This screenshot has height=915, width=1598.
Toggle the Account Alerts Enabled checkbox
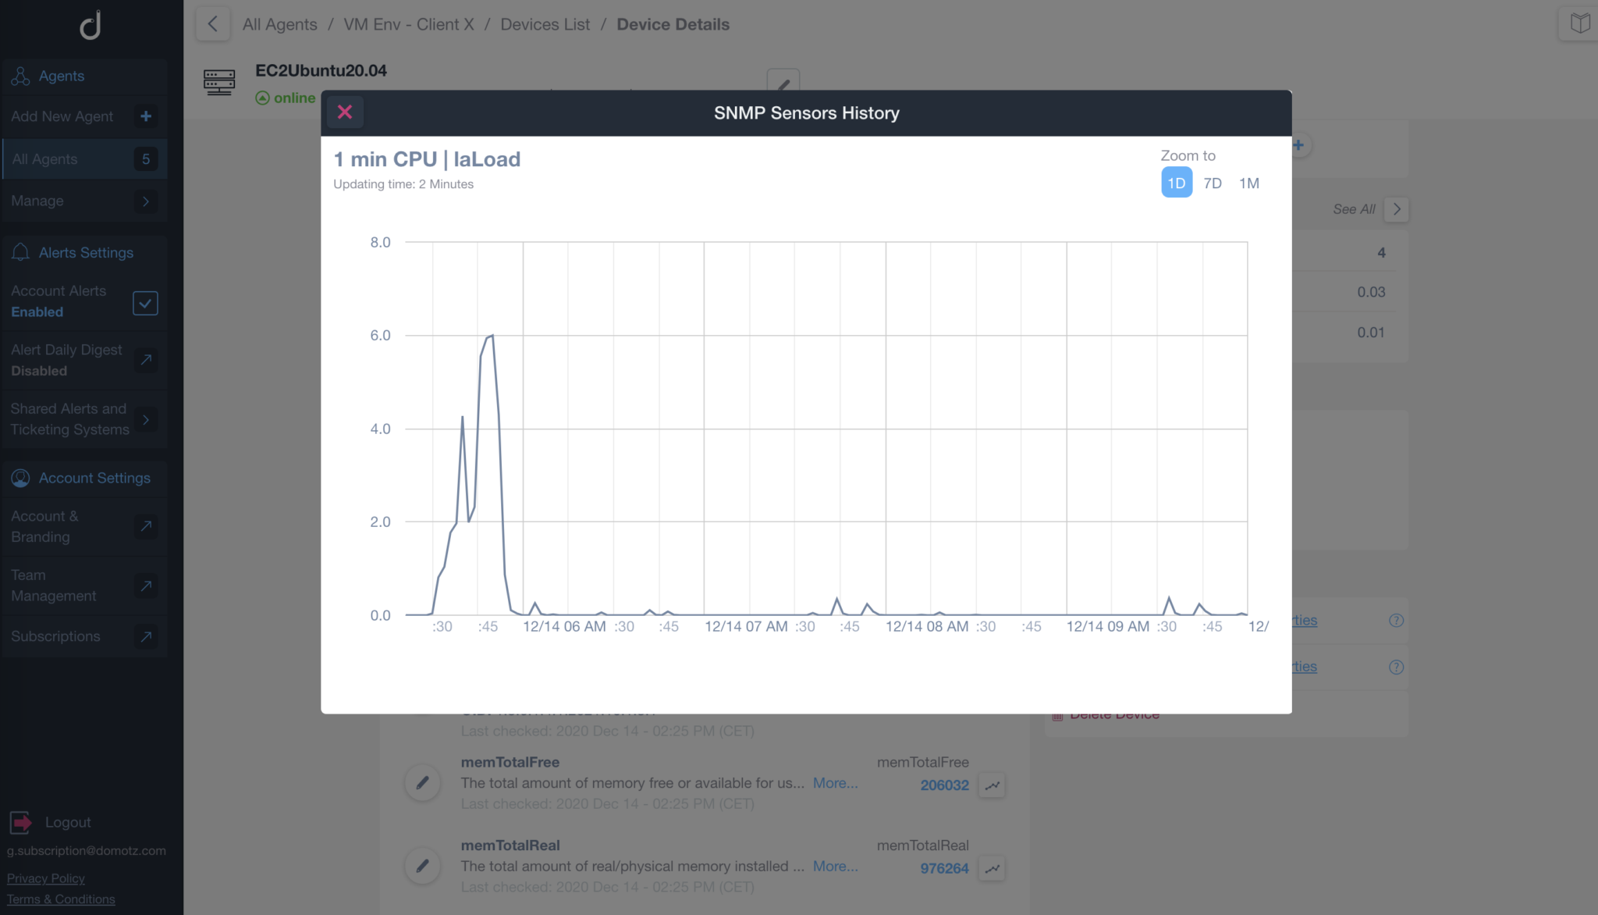145,303
